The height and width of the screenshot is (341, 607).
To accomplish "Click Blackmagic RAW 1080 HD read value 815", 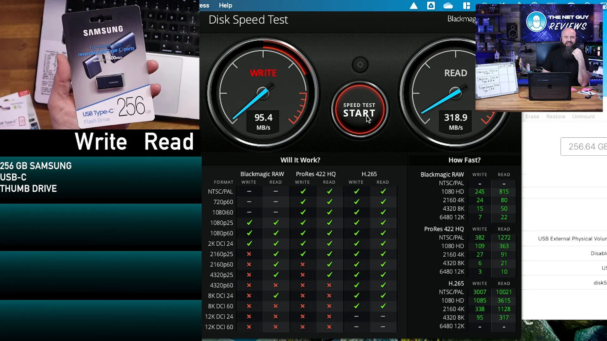I will coord(504,192).
